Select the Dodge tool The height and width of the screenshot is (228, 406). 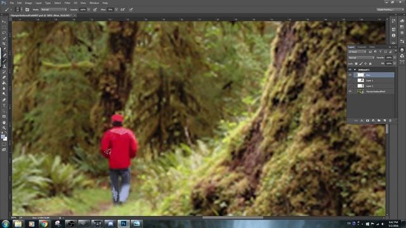tap(4, 94)
